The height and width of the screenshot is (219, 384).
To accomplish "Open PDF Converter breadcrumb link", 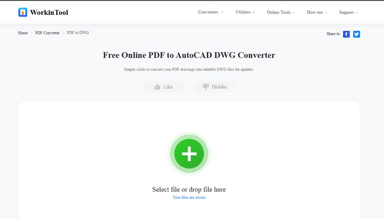I will pyautogui.click(x=47, y=33).
